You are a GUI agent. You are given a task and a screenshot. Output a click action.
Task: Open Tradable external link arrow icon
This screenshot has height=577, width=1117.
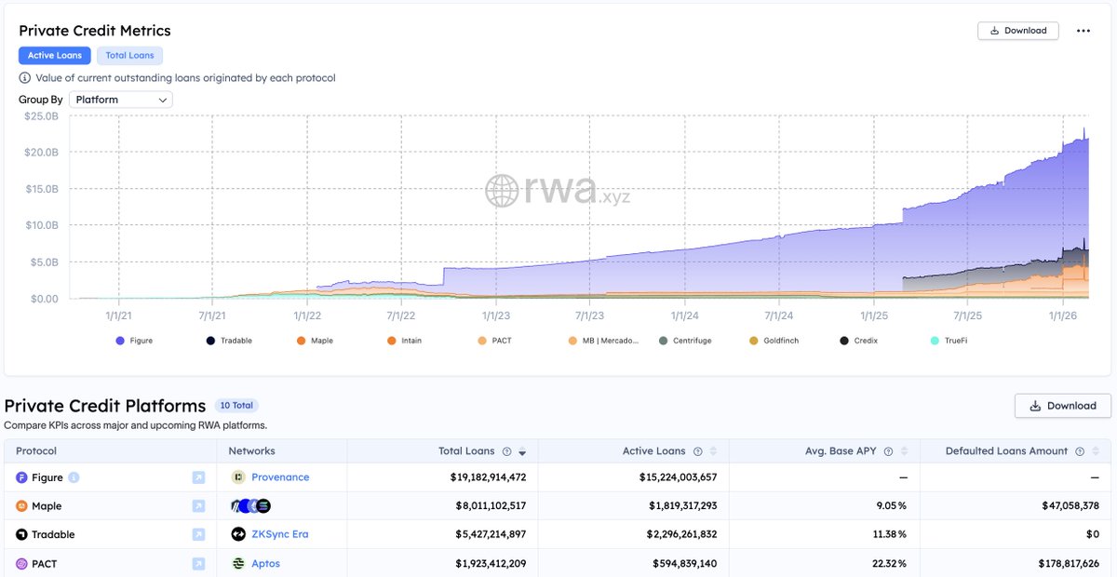[x=198, y=535]
